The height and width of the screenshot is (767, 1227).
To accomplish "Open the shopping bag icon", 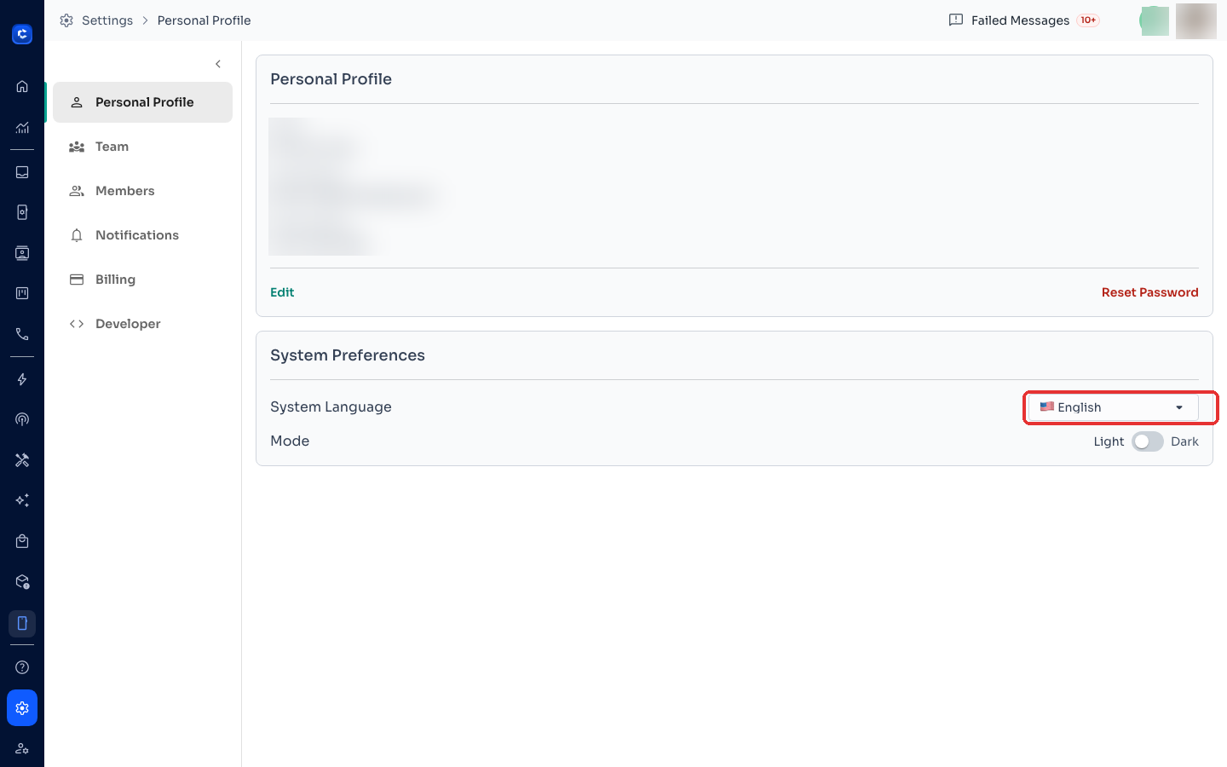I will pyautogui.click(x=22, y=541).
